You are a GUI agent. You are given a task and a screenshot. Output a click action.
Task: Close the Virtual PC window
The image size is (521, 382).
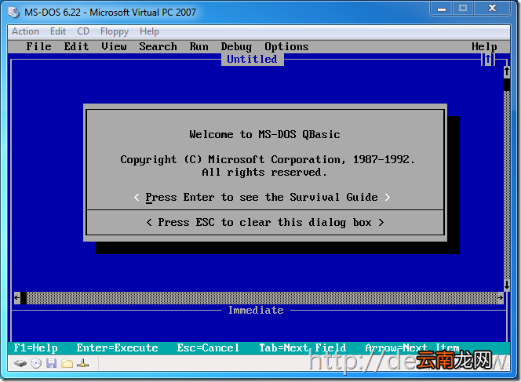[493, 9]
